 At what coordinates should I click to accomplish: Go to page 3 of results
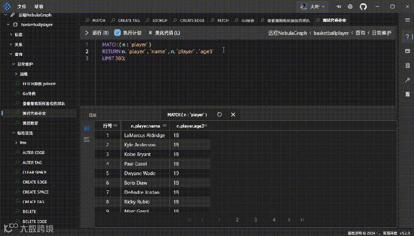(x=256, y=220)
